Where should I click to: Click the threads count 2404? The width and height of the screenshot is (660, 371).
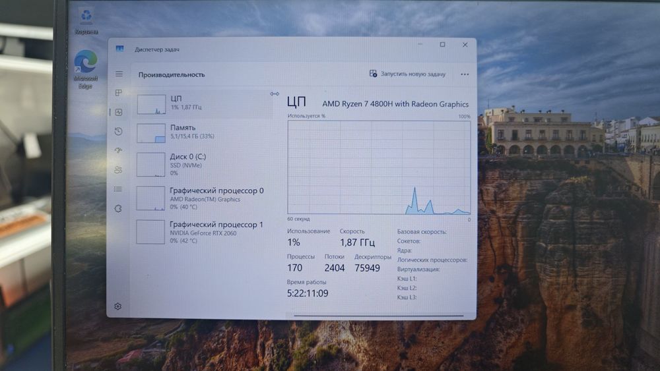click(x=335, y=268)
